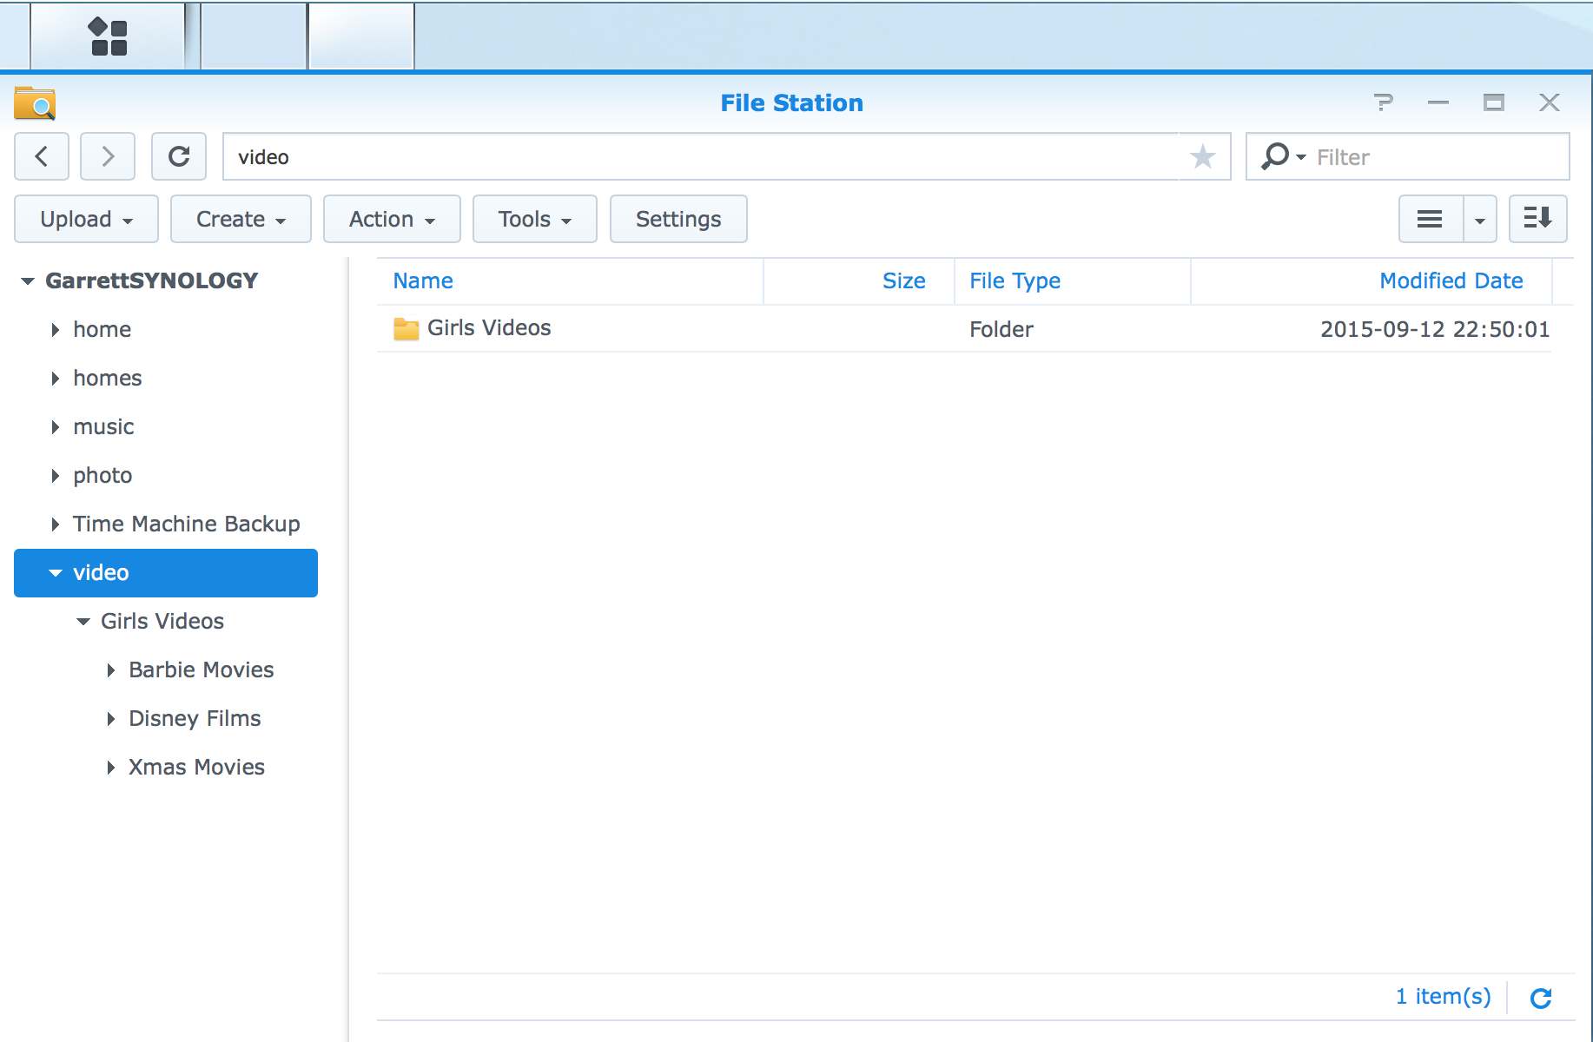
Task: Expand the Disney Films arrow
Action: tap(110, 719)
